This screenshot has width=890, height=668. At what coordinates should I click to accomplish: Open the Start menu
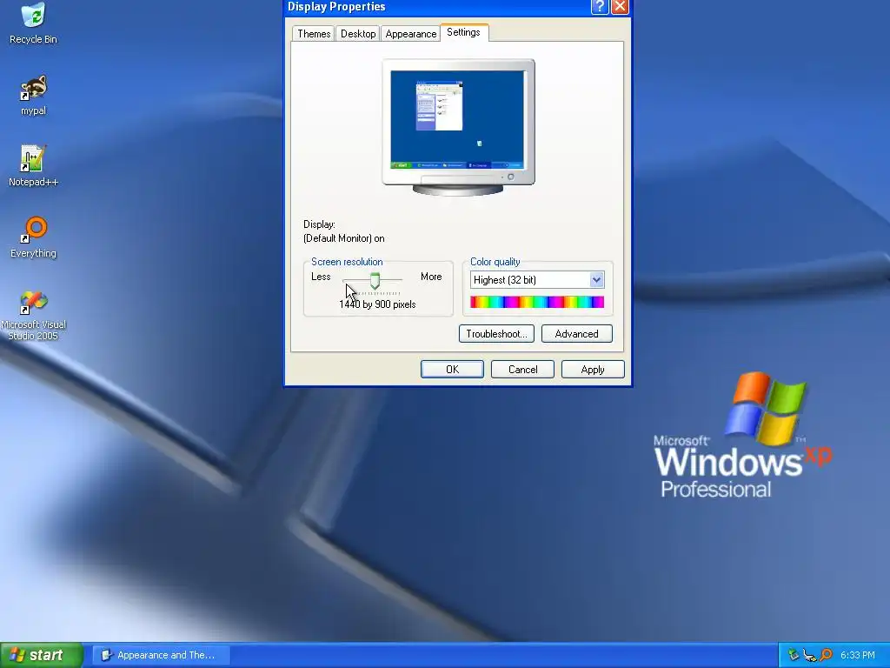tap(42, 655)
